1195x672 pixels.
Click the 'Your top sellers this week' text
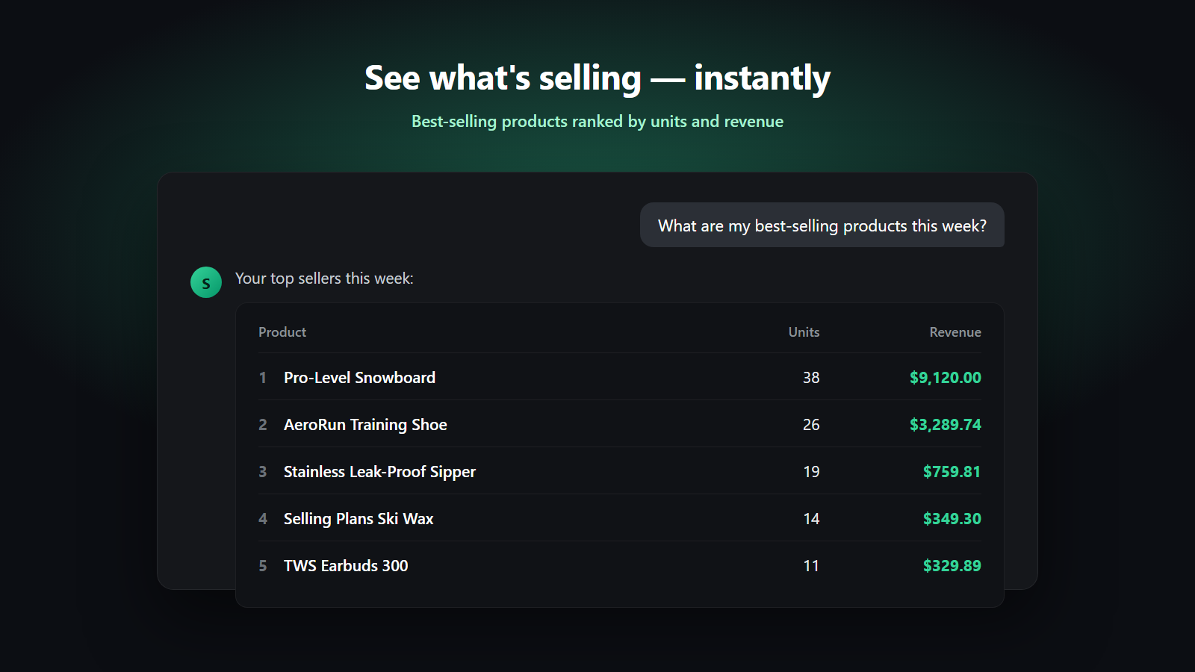tap(324, 279)
